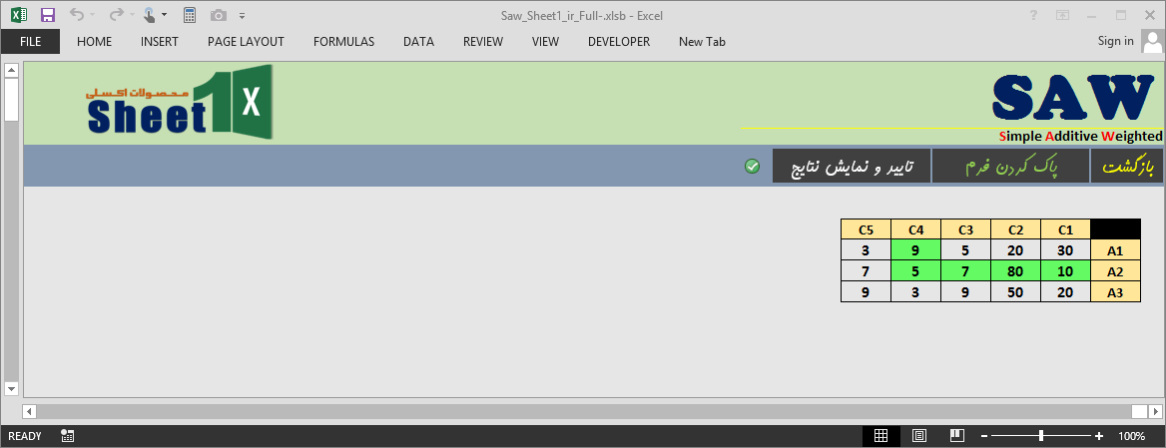Click the تایید و نمایش نتایج button
The image size is (1166, 448).
click(x=851, y=167)
